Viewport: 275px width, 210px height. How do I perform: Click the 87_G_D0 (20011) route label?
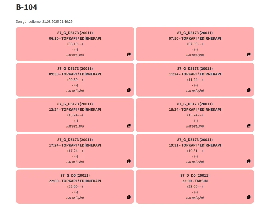click(75, 175)
